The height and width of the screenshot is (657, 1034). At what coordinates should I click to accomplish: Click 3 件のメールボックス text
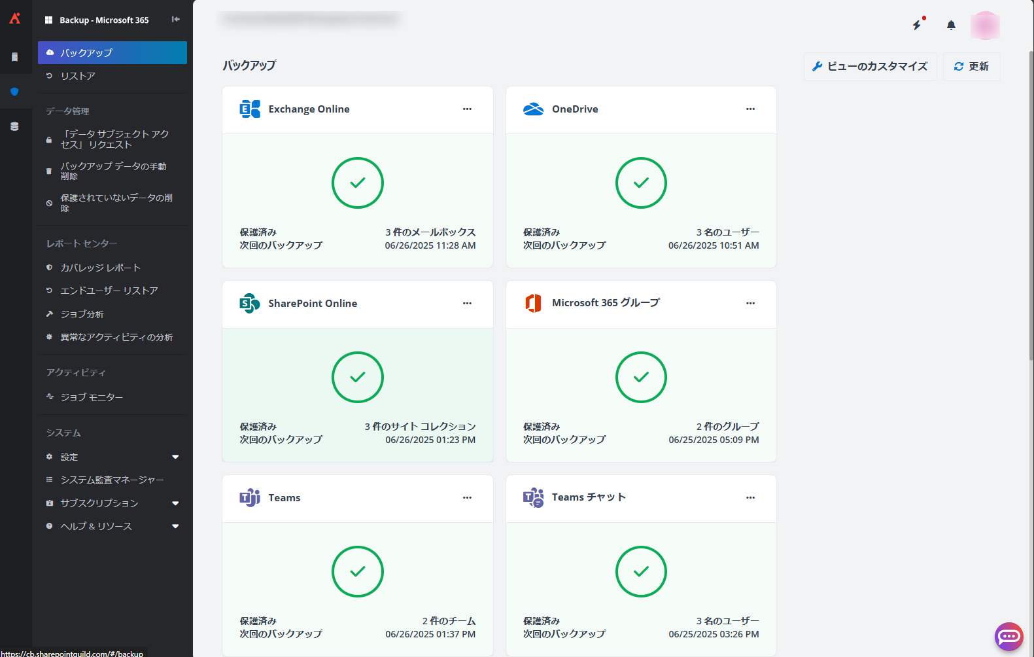coord(430,232)
